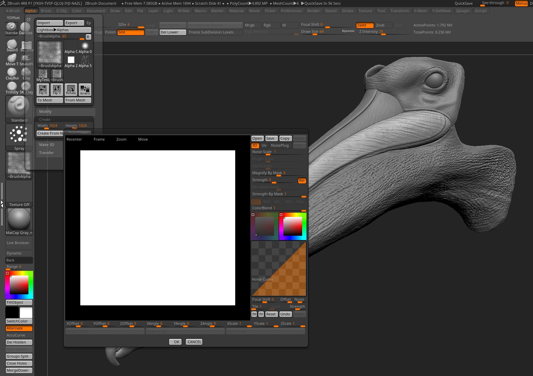This screenshot has height=376, width=533.
Task: Enable Zadd mode
Action: point(365,25)
